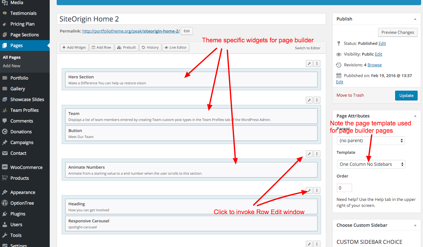423x247 pixels.
Task: Click inside the Order field
Action: [x=344, y=187]
